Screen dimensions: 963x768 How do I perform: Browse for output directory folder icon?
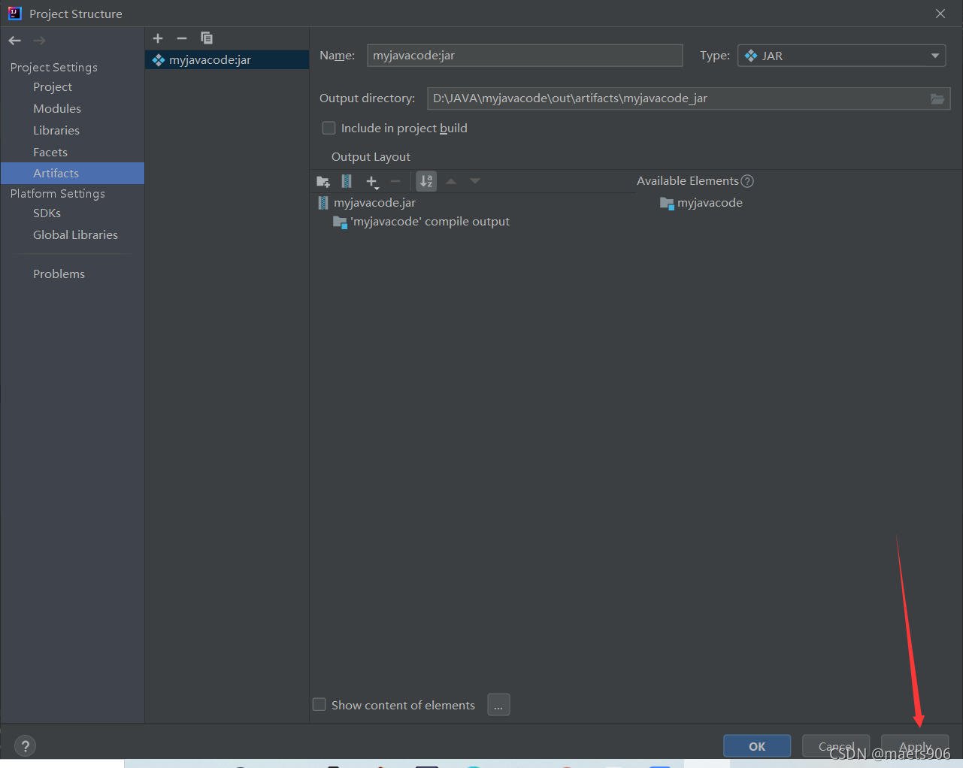(937, 98)
